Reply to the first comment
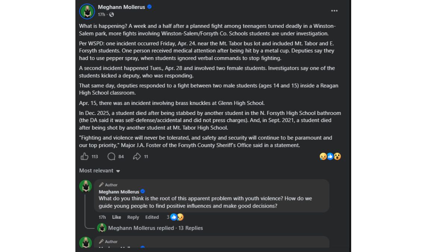448x252 pixels. [133, 217]
